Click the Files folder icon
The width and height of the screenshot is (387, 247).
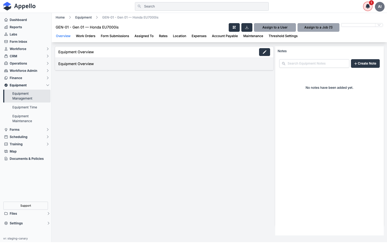tap(6, 214)
